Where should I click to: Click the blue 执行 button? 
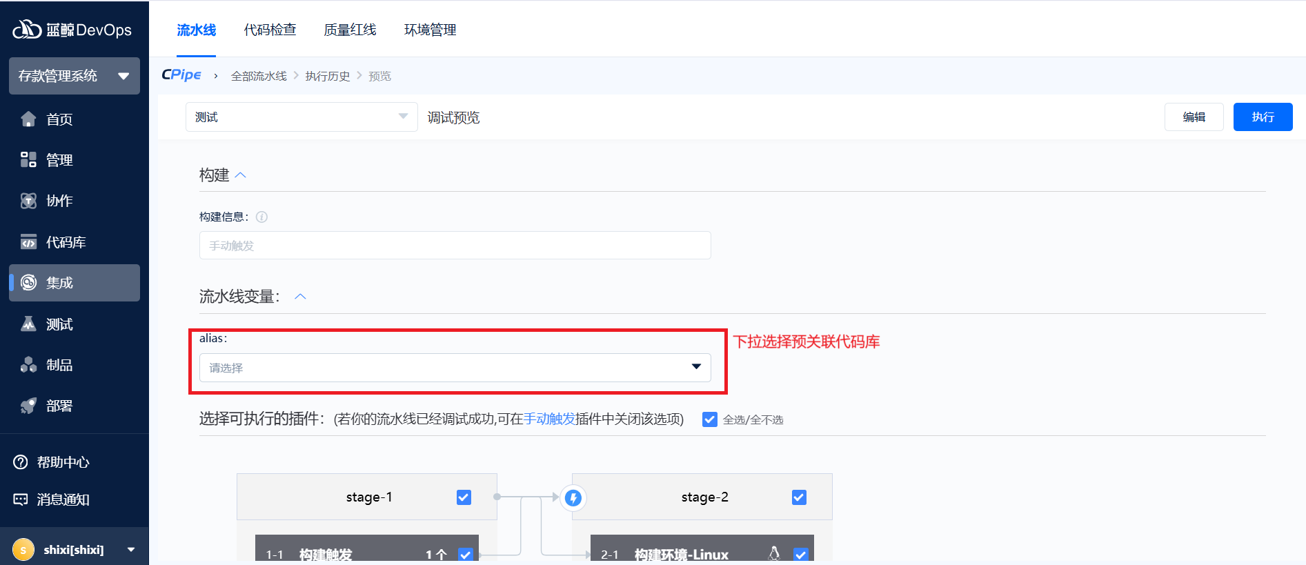pyautogui.click(x=1262, y=117)
